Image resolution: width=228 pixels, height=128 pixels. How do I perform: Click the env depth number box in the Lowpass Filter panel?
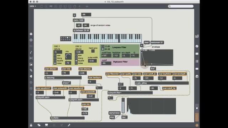pos(126,55)
